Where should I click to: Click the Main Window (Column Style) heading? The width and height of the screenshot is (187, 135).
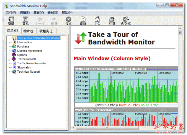click(x=112, y=58)
